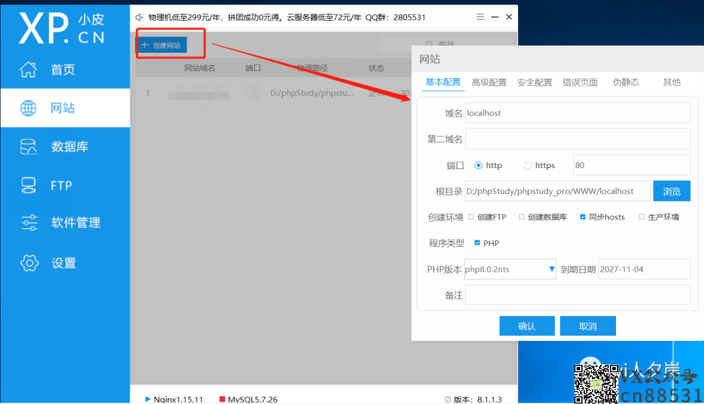Uncheck the 同步hosts checkbox

pyautogui.click(x=583, y=217)
